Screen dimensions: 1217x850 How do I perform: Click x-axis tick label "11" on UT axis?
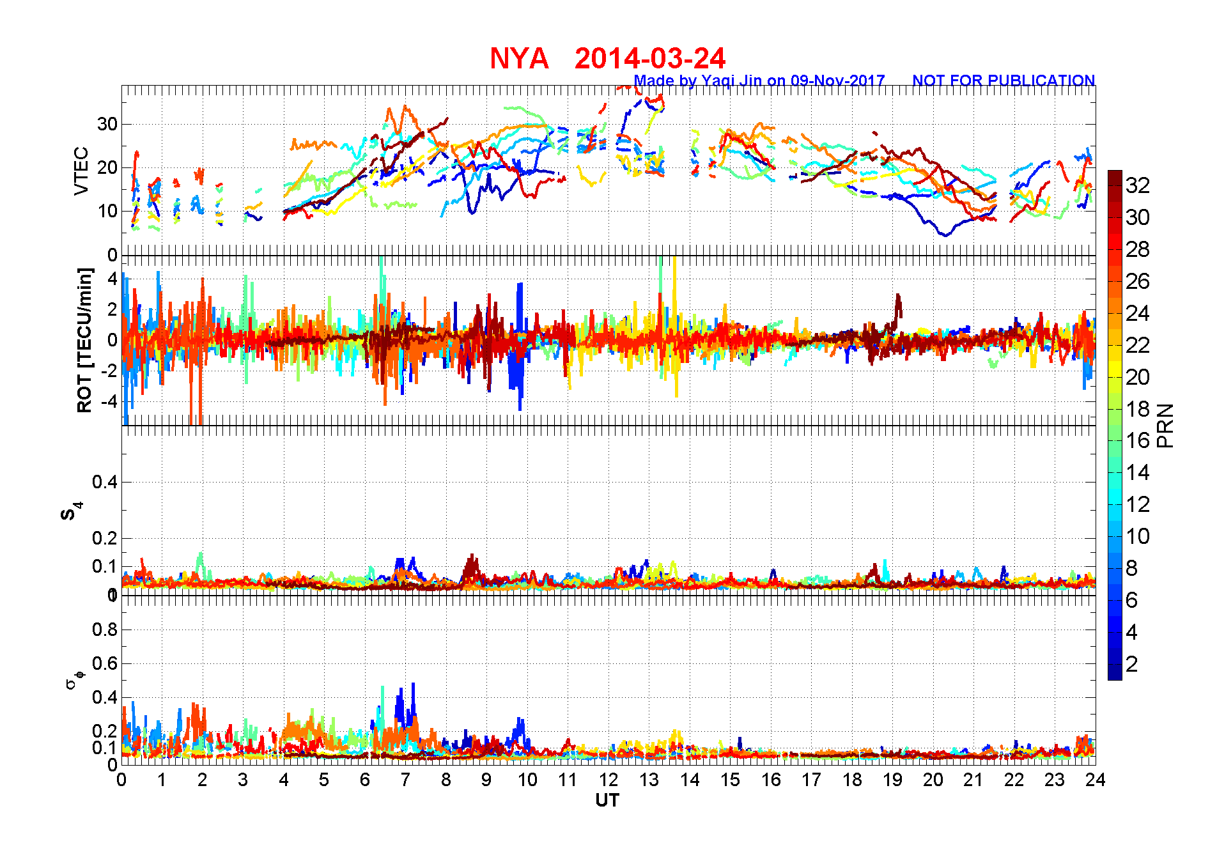(568, 780)
